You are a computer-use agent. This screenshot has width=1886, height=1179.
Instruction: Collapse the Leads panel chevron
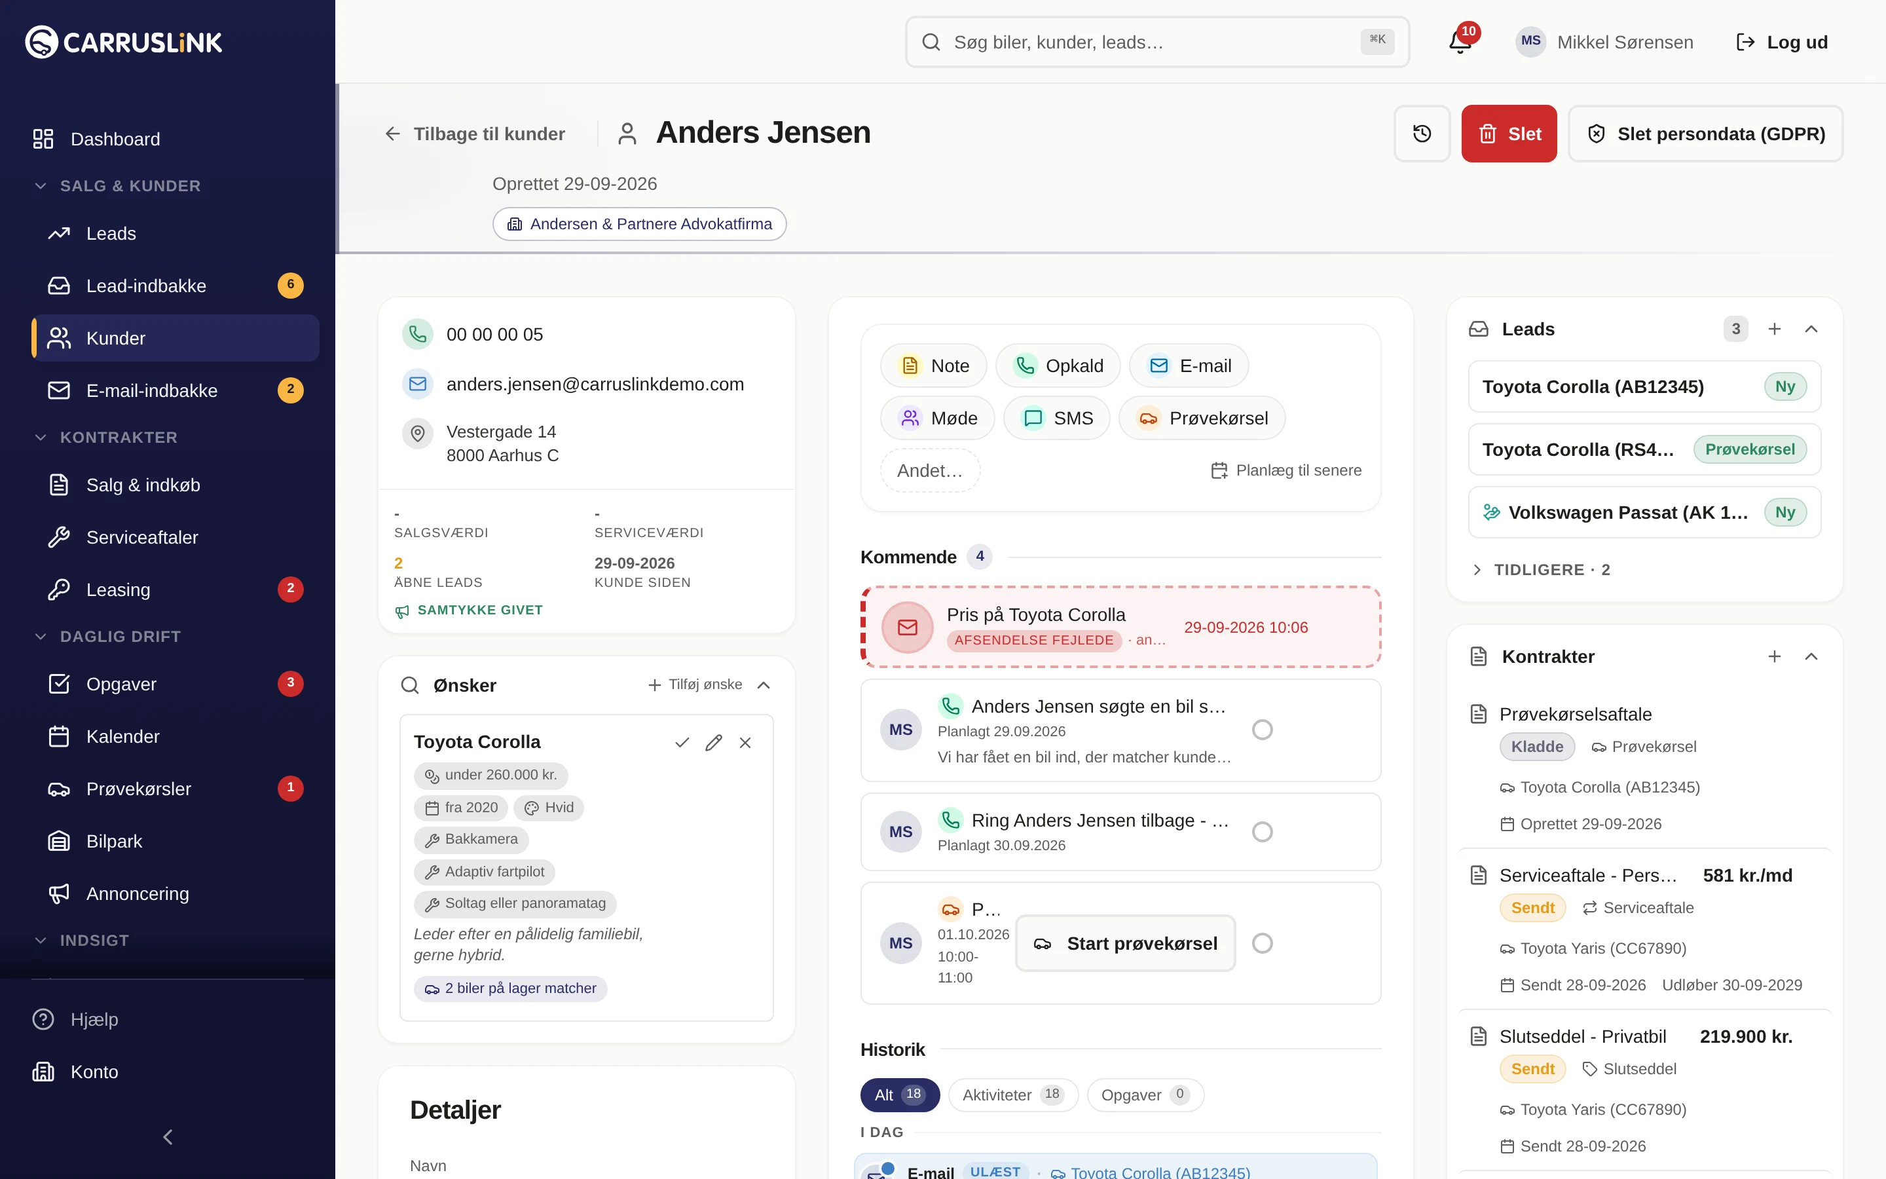click(x=1811, y=329)
